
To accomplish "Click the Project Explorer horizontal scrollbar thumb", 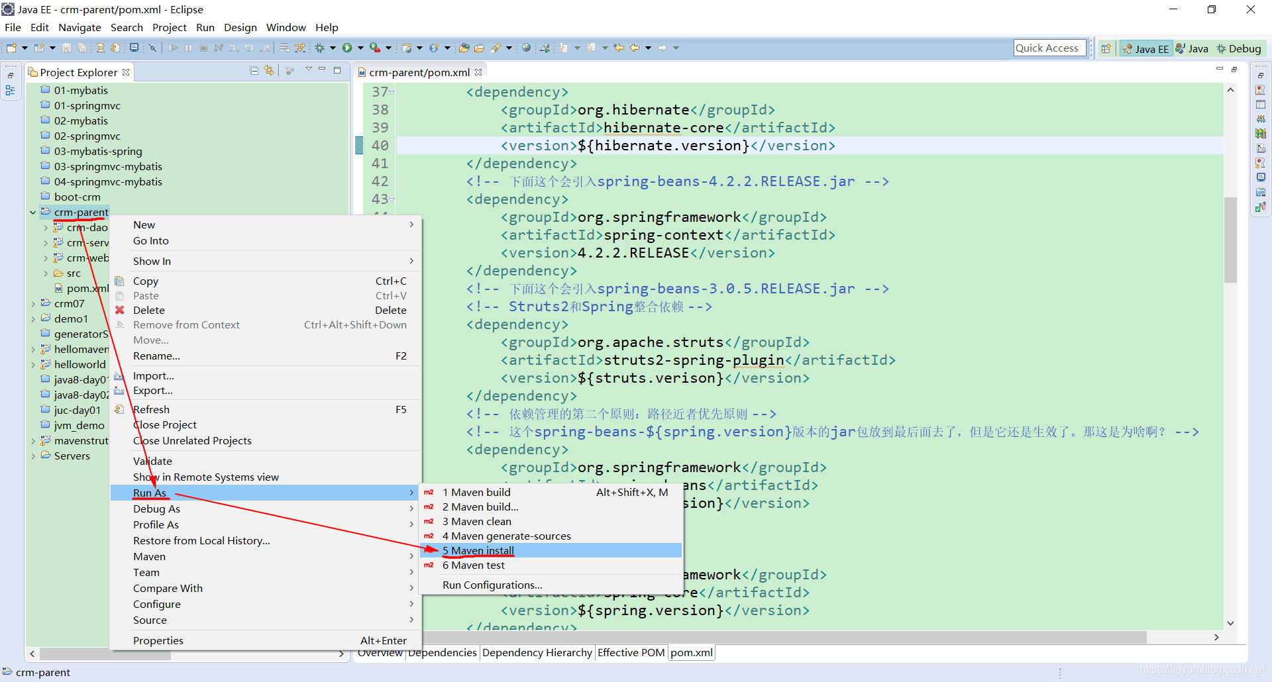I will point(105,654).
